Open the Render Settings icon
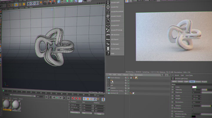 pos(54,2)
